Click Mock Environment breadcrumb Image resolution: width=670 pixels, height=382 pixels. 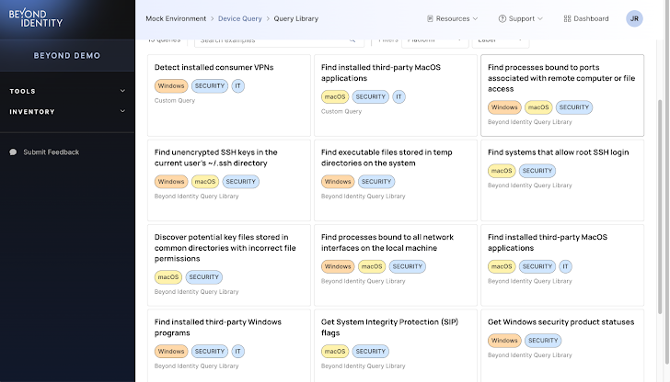[176, 18]
